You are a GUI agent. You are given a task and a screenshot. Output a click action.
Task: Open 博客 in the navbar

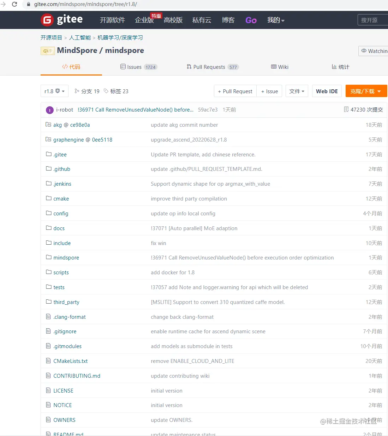click(228, 20)
